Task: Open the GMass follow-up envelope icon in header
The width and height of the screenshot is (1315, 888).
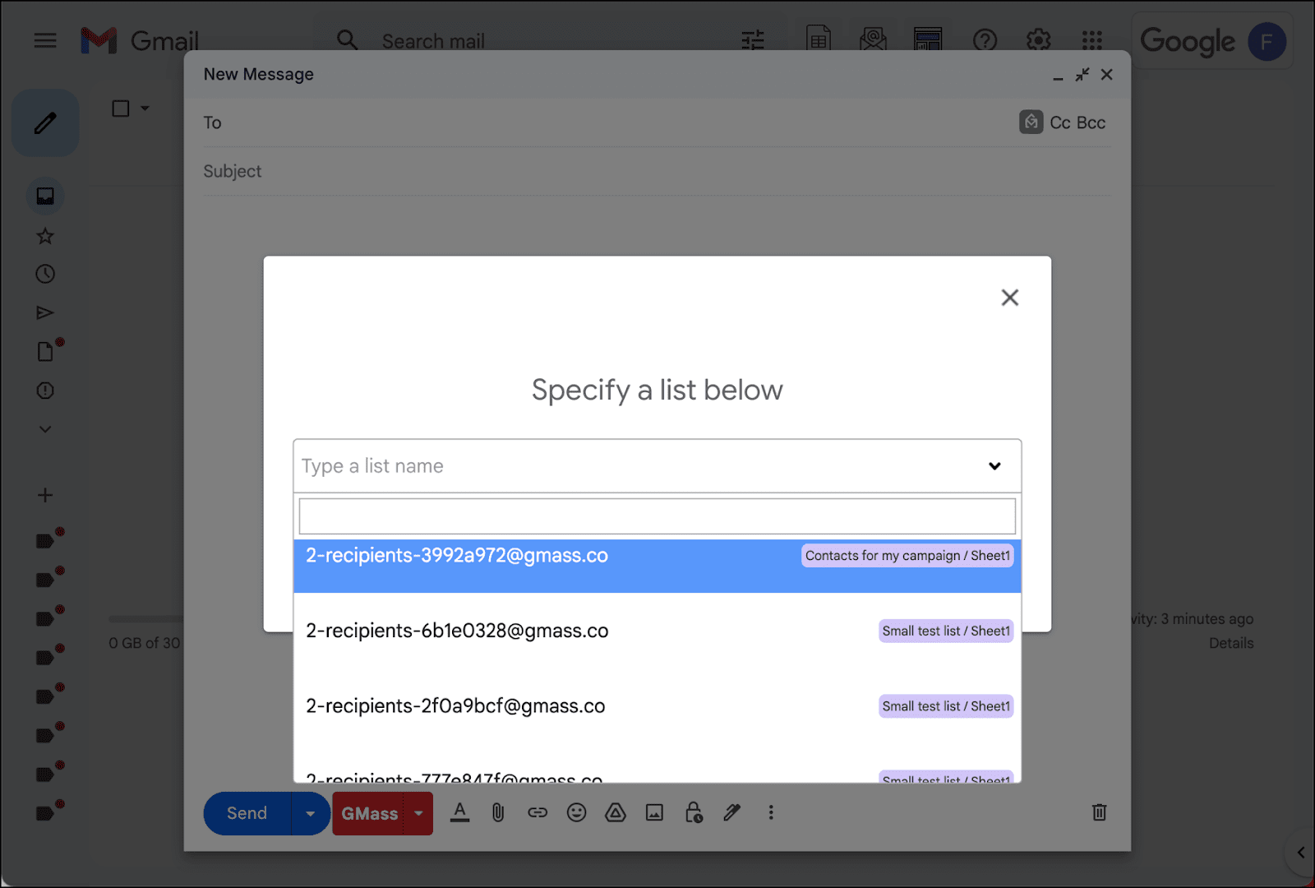Action: [x=873, y=39]
